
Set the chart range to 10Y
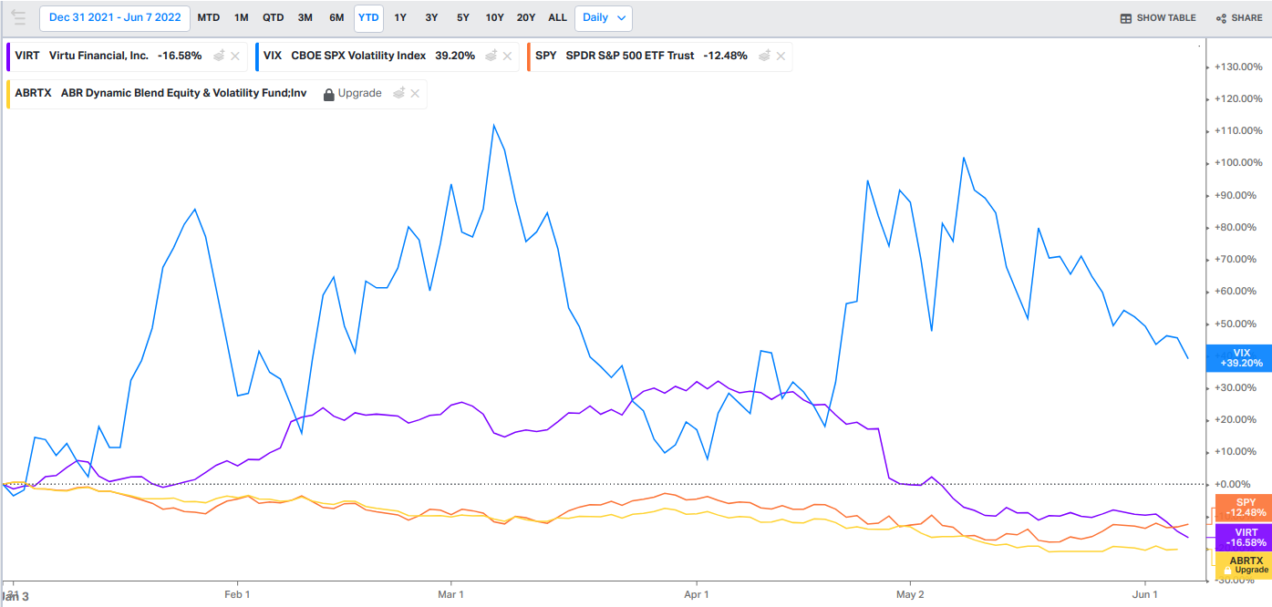tap(494, 17)
